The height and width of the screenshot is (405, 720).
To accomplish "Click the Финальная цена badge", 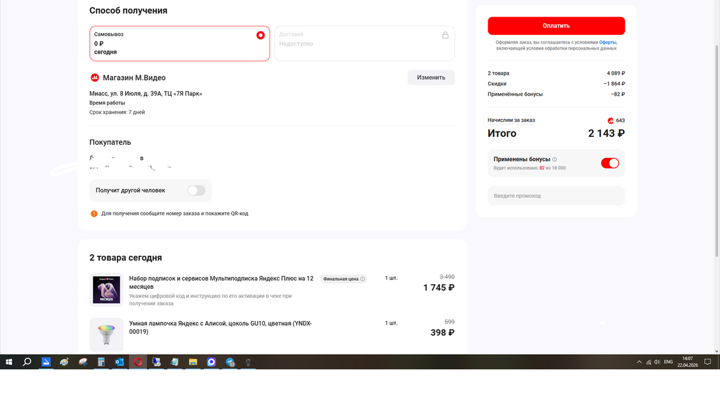I will [343, 279].
